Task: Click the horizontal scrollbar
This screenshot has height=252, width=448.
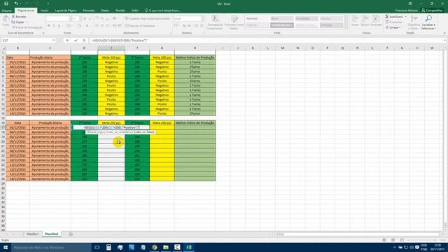Action: coord(357,234)
